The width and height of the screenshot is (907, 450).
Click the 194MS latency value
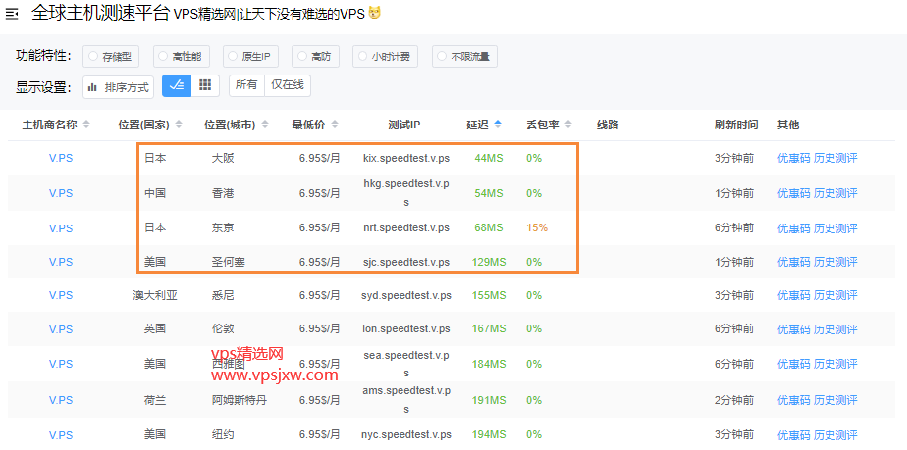489,435
